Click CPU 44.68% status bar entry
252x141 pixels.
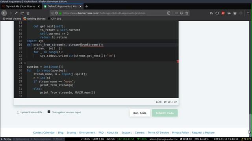201,139
